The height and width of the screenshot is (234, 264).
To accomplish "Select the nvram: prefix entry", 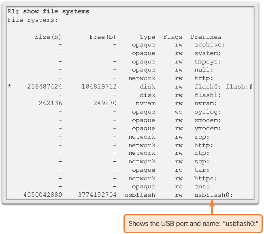I will click(206, 103).
